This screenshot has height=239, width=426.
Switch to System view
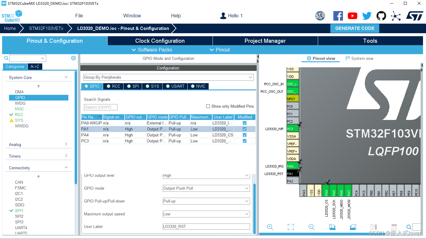click(359, 58)
